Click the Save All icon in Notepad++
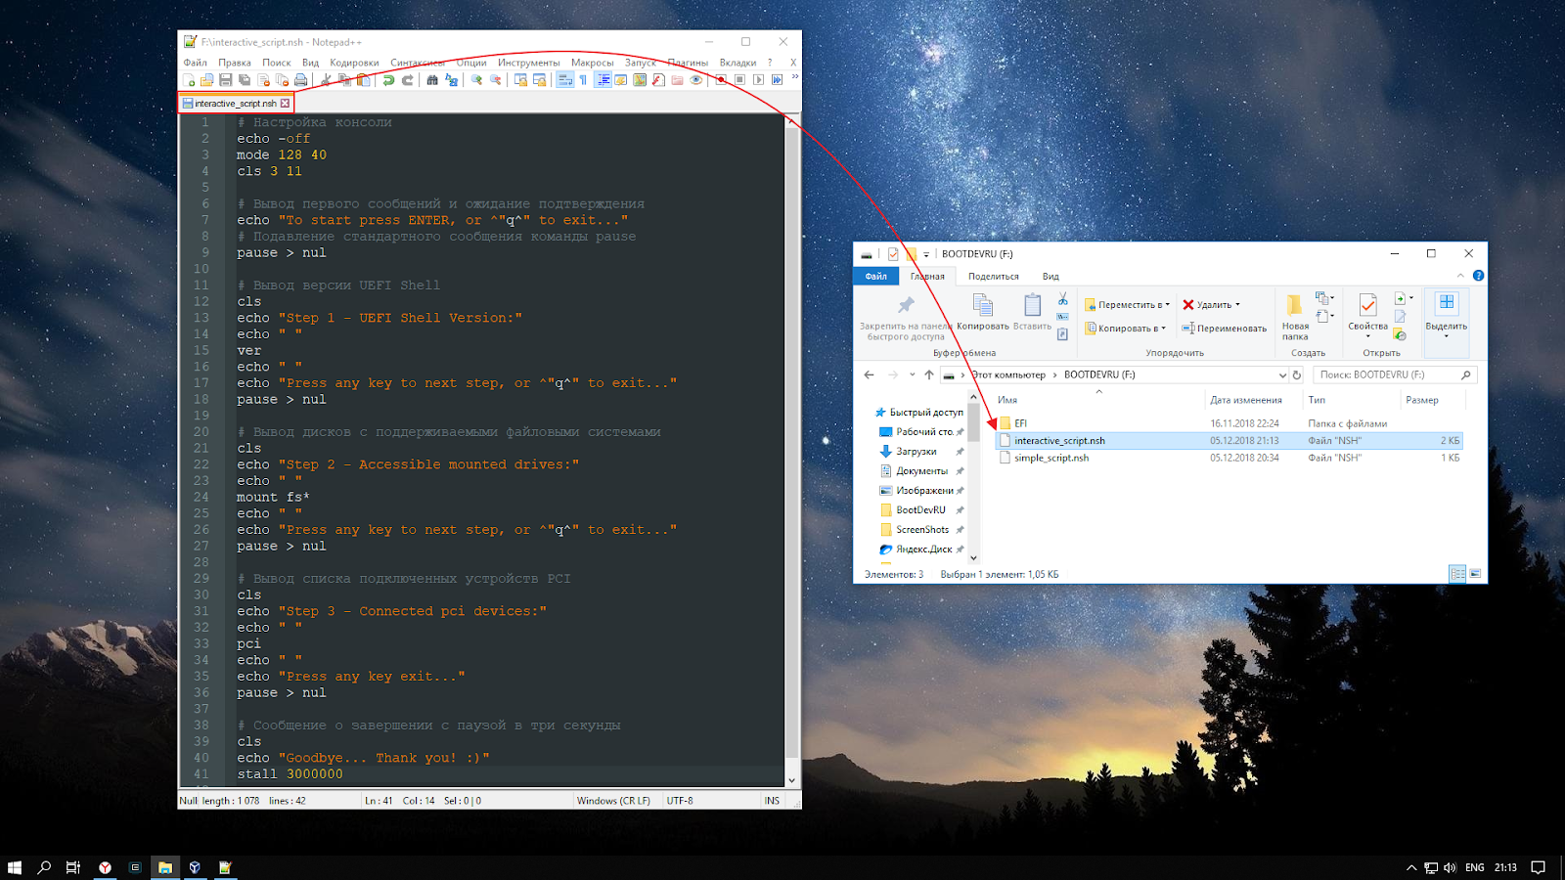Screen dimensions: 1565x880 (245, 80)
